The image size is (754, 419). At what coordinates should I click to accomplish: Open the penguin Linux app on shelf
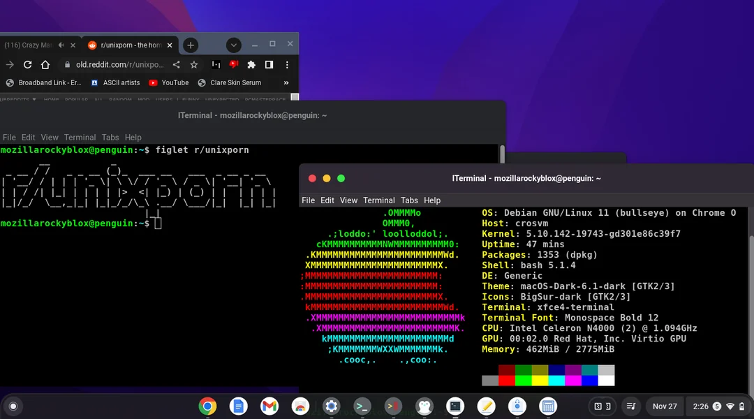coord(424,406)
